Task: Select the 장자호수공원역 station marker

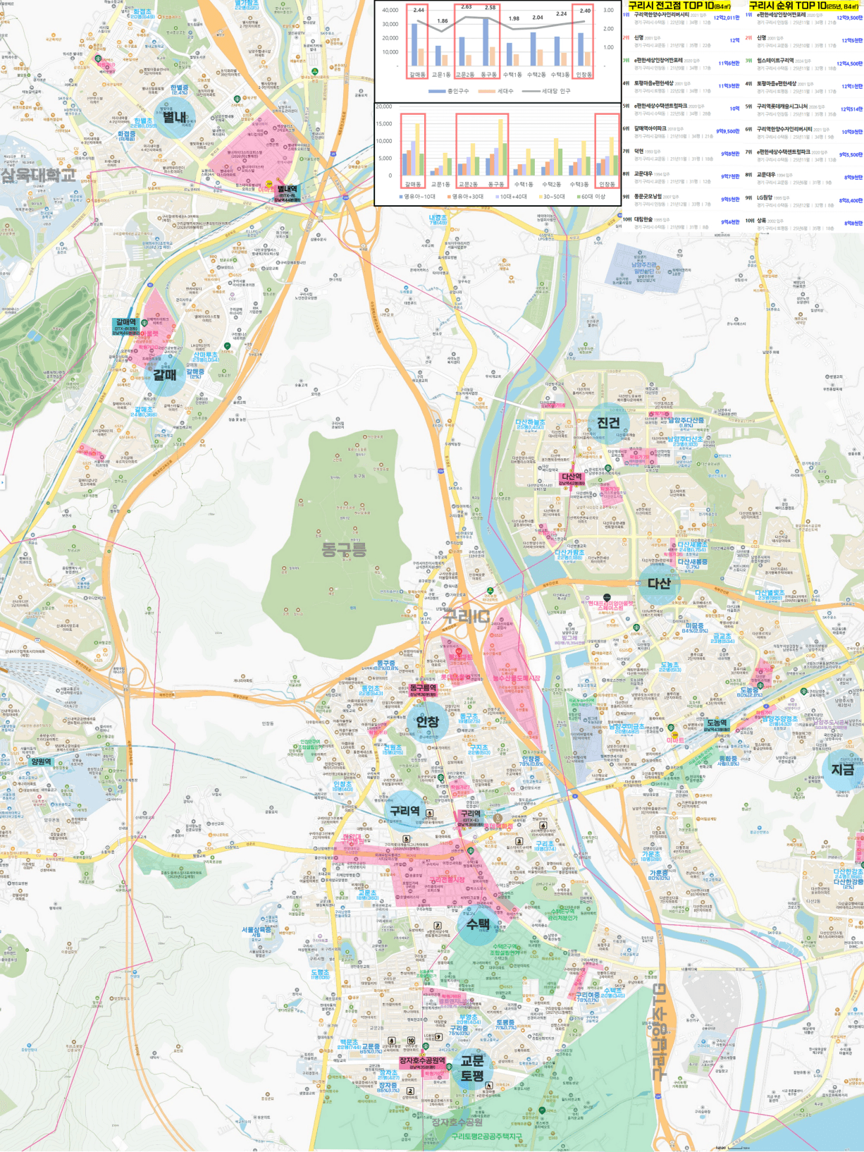Action: point(422,1062)
